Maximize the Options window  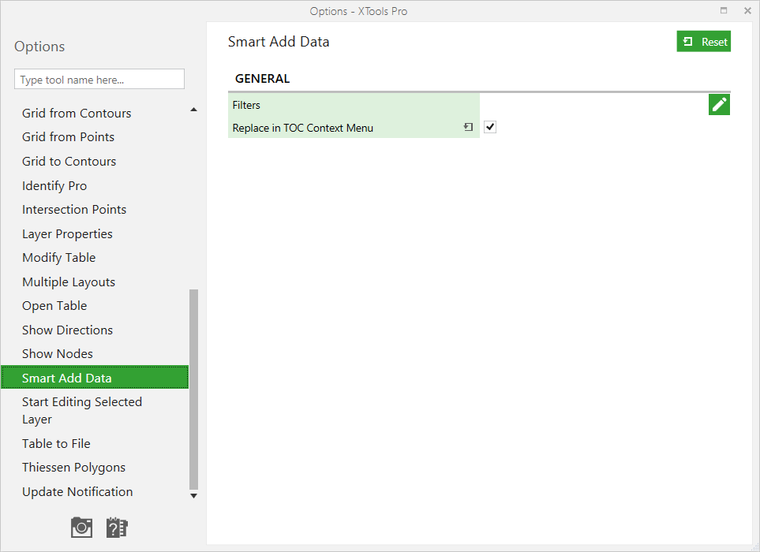[x=724, y=11]
